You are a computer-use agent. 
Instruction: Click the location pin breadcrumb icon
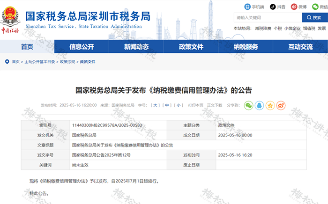point(7,62)
